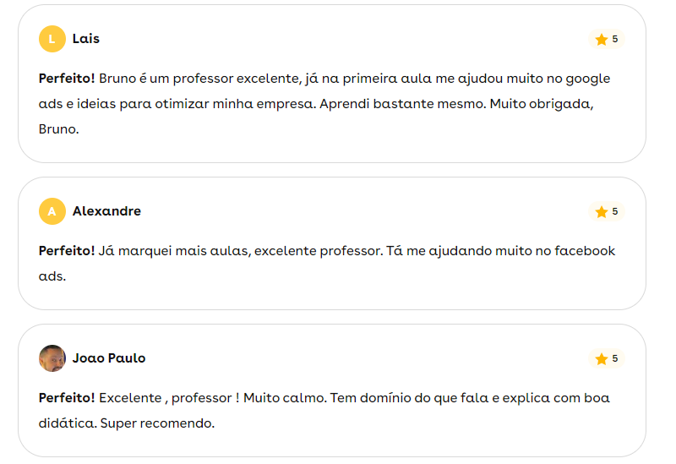The image size is (676, 464).
Task: Open Joao Paulo's profile photo
Action: (52, 358)
